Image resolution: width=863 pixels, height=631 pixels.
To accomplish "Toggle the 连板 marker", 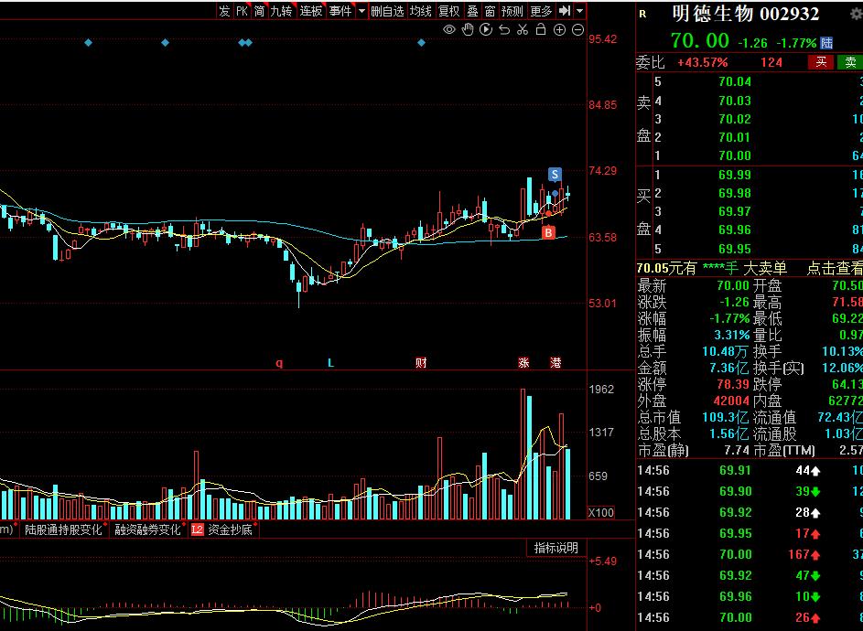I will click(311, 11).
